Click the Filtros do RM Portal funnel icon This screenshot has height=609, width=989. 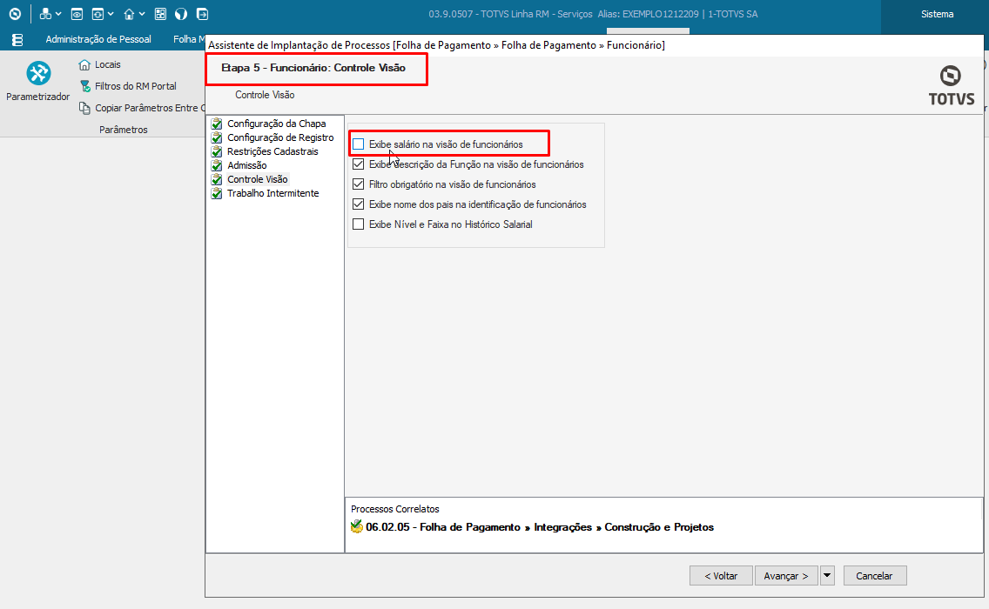[x=85, y=86]
